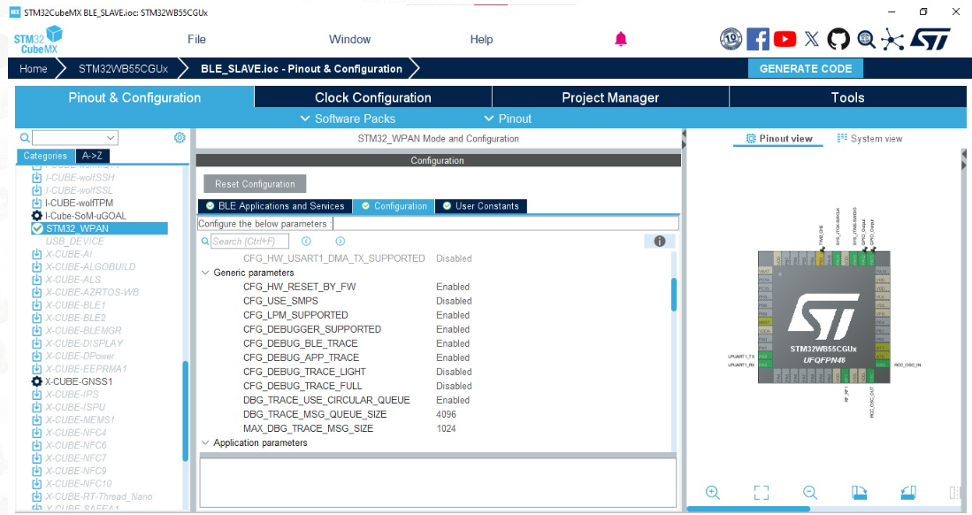Switch to the Clock Configuration tab
The image size is (972, 515).
[372, 97]
